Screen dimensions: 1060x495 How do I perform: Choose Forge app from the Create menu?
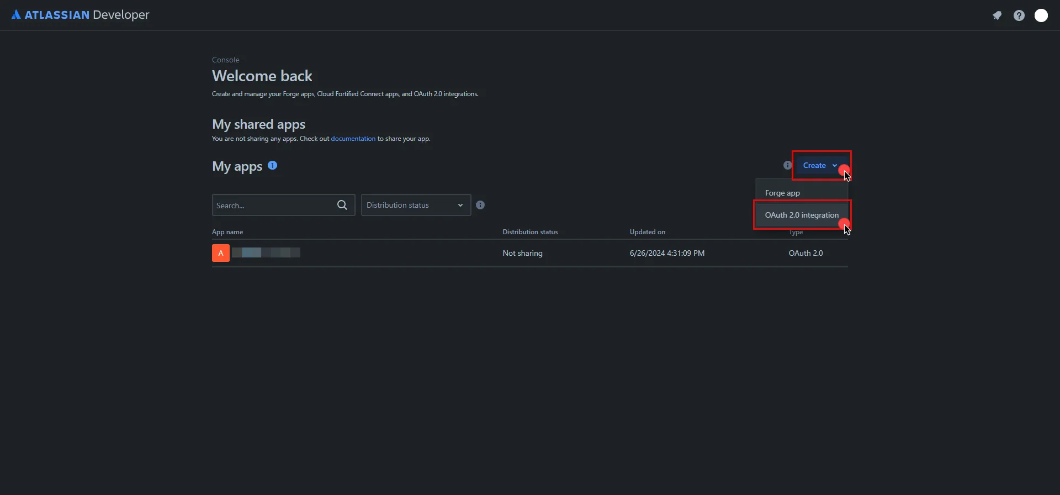pyautogui.click(x=802, y=193)
